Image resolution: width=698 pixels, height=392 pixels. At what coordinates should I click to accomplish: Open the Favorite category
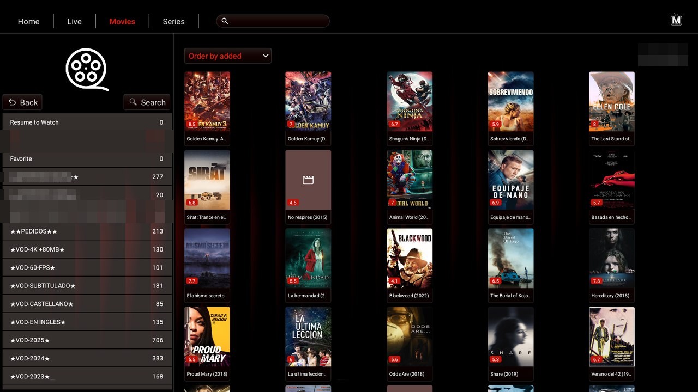tap(87, 158)
